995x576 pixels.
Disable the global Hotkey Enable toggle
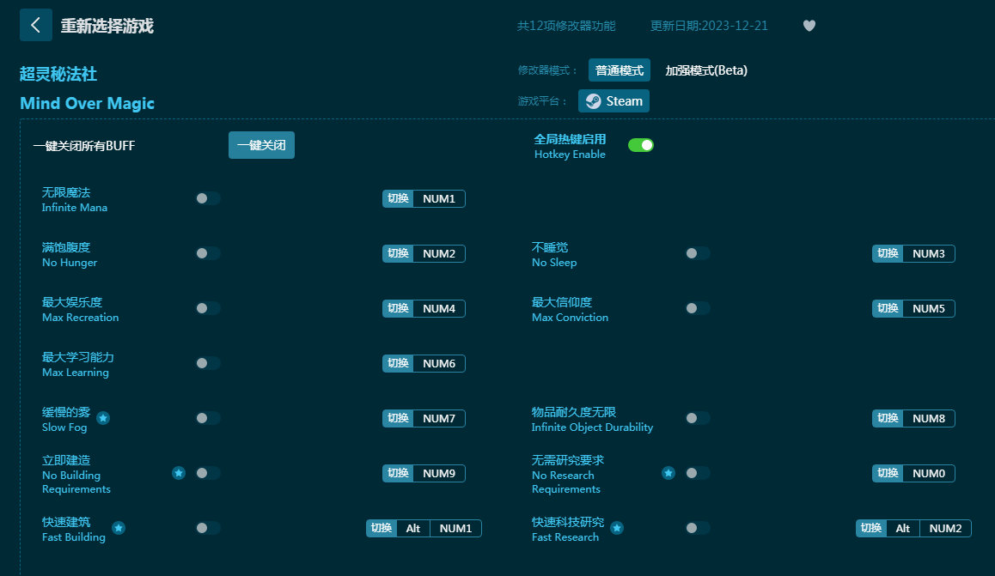(x=641, y=145)
